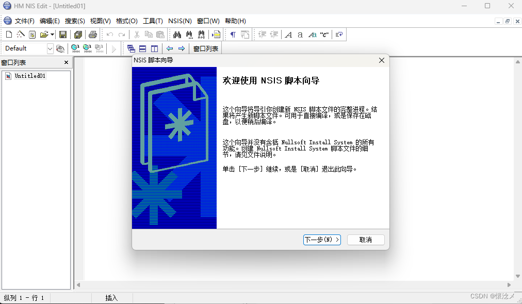
Task: Compile and run second globe icon
Action: click(87, 48)
